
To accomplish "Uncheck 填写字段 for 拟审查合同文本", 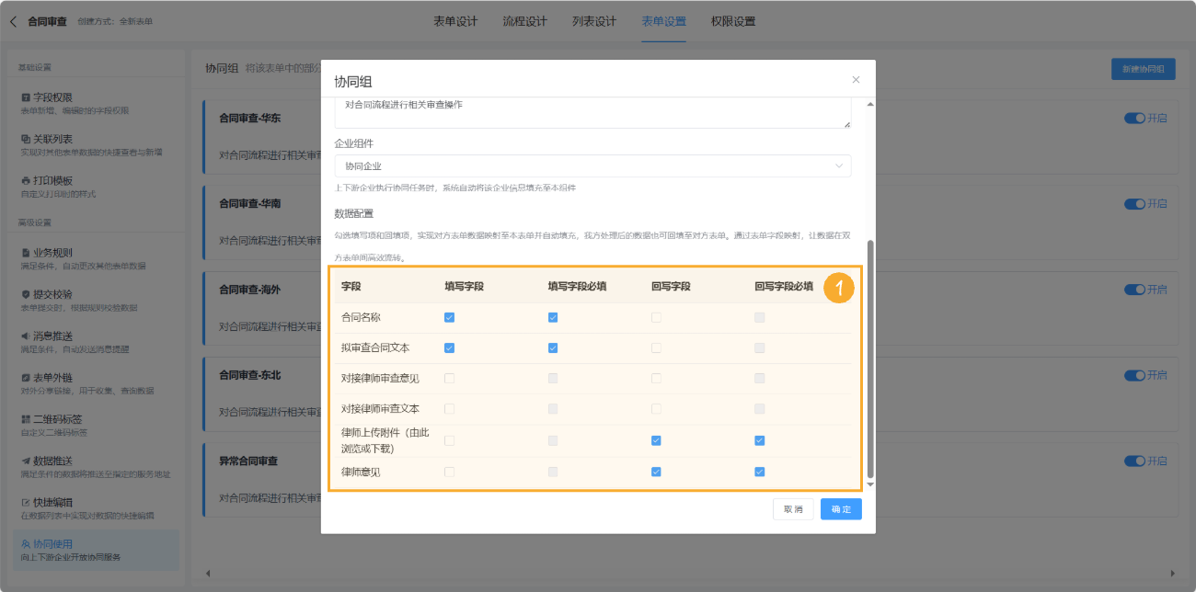I will (450, 347).
